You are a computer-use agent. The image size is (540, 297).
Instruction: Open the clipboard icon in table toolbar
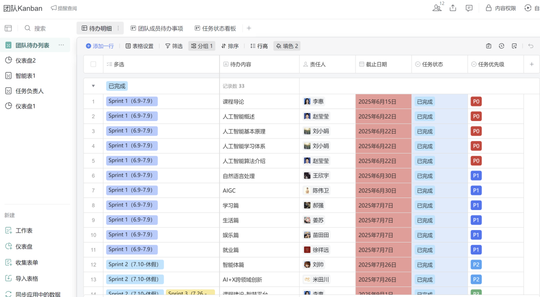(x=488, y=46)
